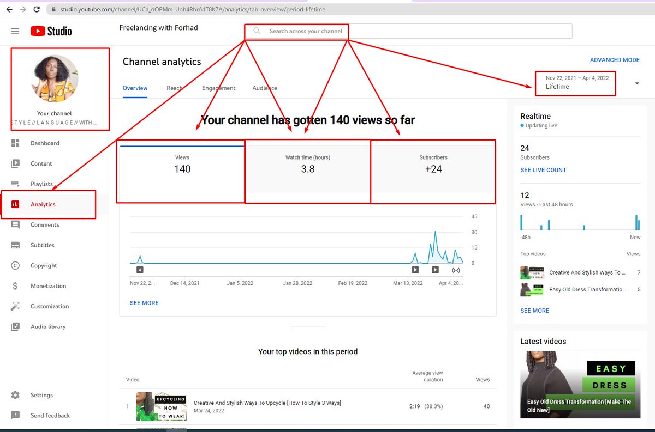
Task: Click the date picker dropdown arrow
Action: (637, 83)
